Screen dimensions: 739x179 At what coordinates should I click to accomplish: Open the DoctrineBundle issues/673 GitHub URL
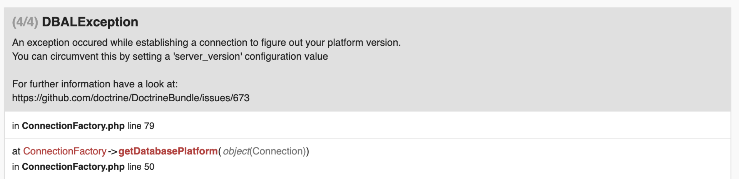130,98
